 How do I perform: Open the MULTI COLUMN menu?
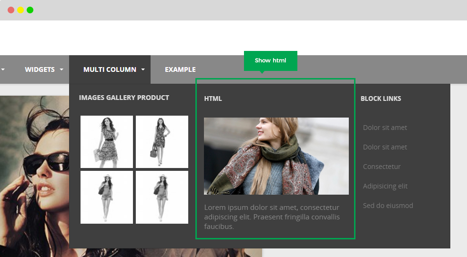point(110,69)
